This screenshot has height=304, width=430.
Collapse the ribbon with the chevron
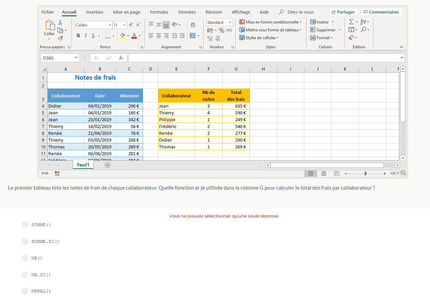401,47
